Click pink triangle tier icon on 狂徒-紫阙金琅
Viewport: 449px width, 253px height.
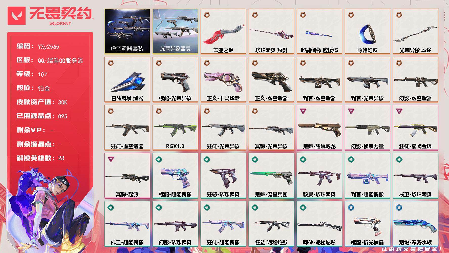399,111
